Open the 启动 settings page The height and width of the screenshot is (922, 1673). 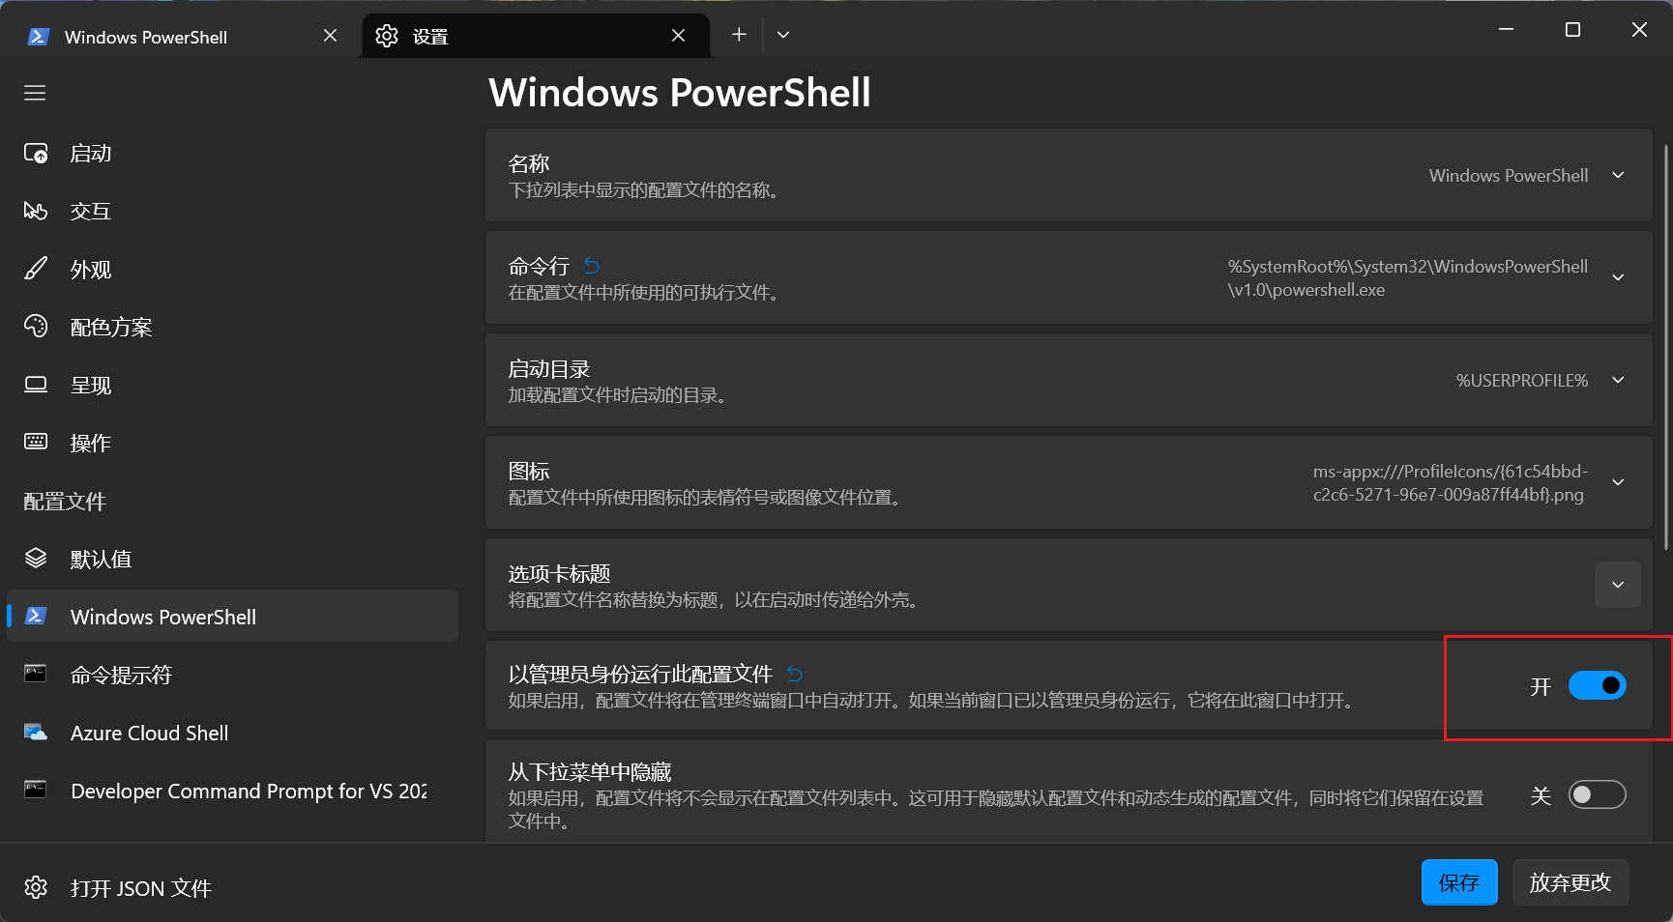pos(232,154)
